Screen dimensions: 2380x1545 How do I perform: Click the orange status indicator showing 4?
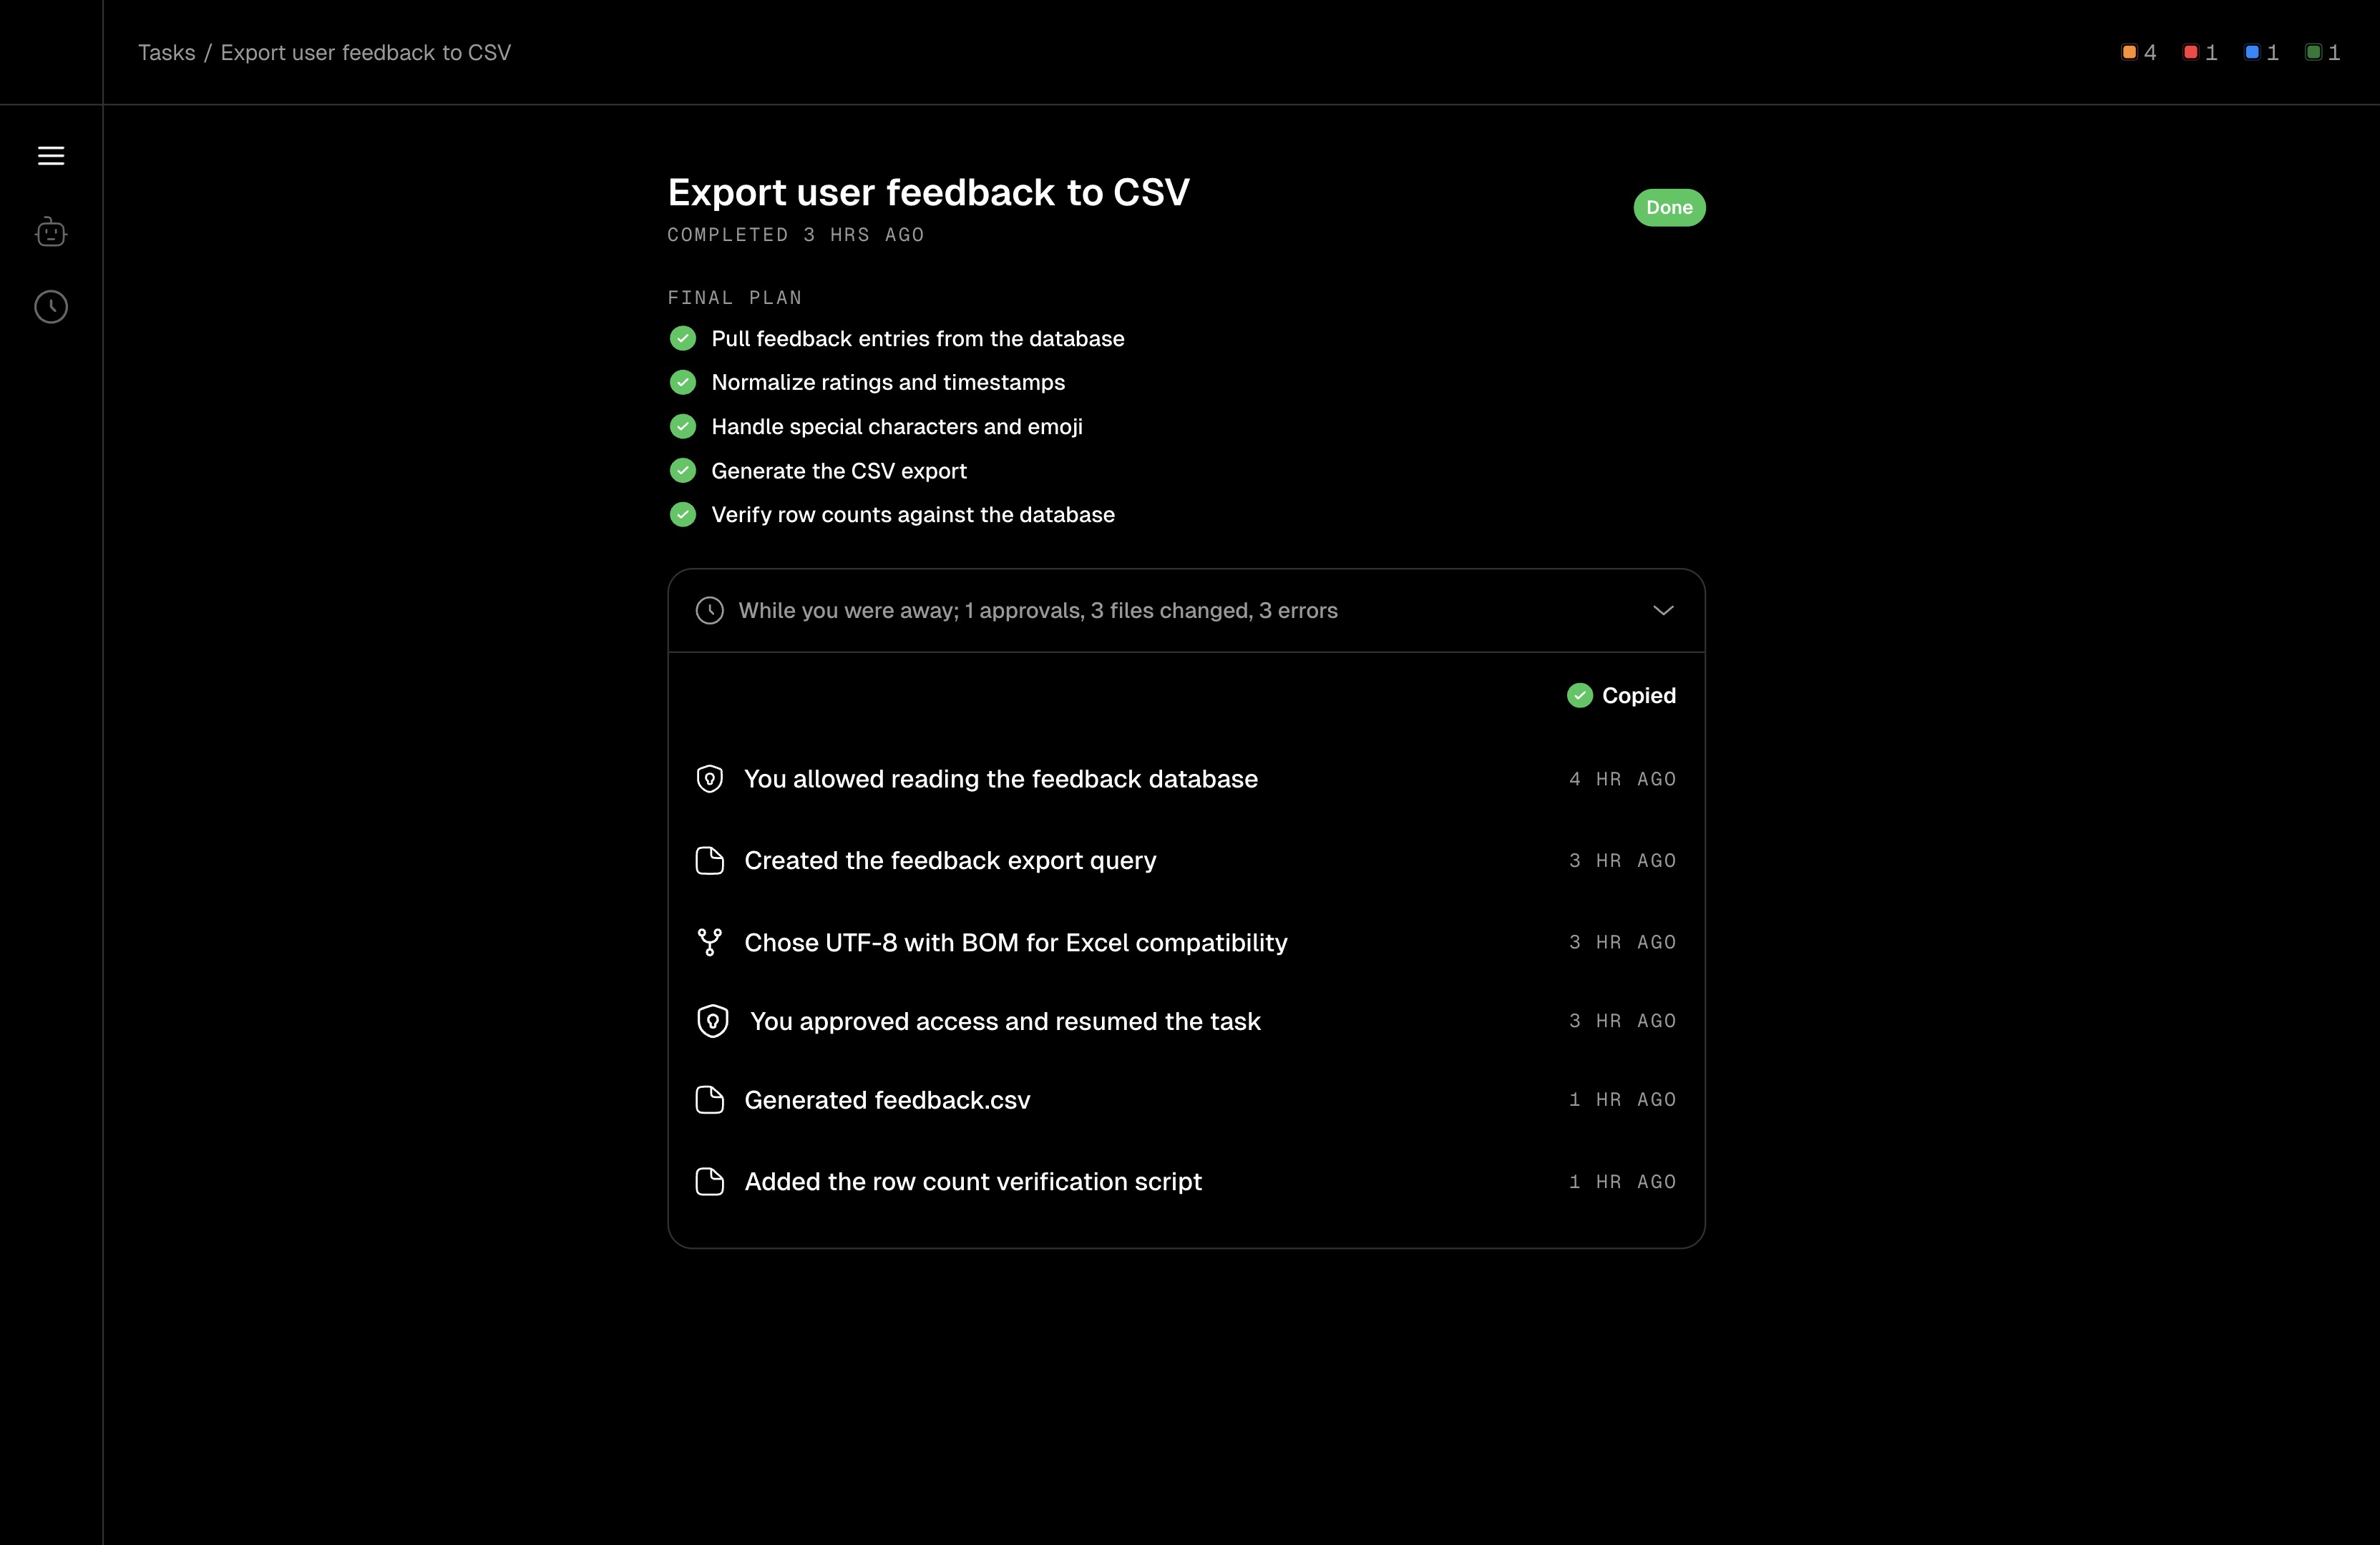click(x=2139, y=52)
